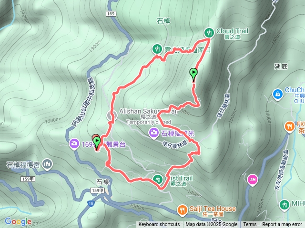The width and height of the screenshot is (305, 228).
Task: Click the green start marker on Cloud route
Action: (x=193, y=75)
